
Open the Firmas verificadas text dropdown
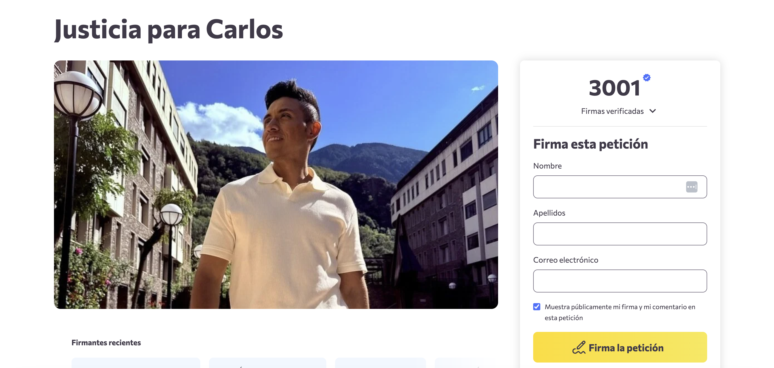coord(612,111)
